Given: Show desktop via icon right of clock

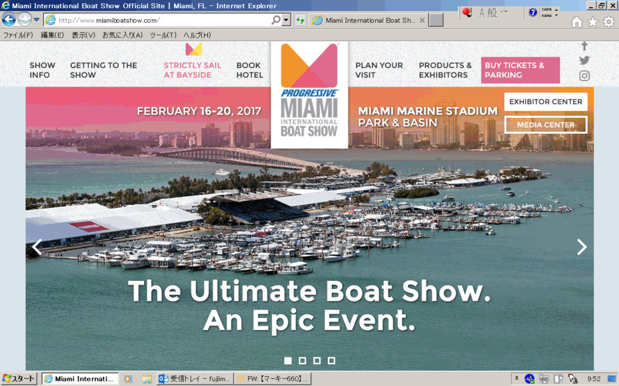Looking at the screenshot, I should pos(612,379).
